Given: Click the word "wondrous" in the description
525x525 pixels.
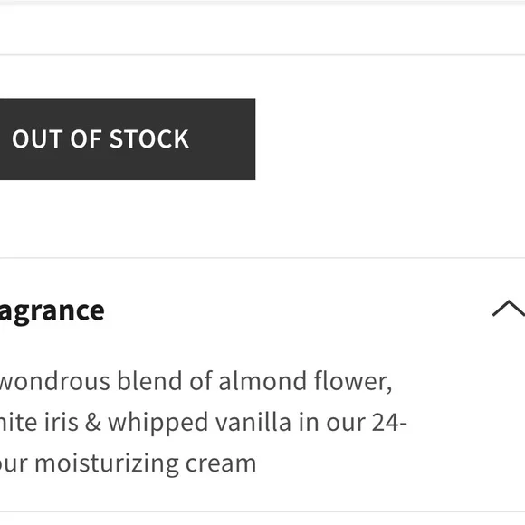Looking at the screenshot, I should click(x=55, y=381).
